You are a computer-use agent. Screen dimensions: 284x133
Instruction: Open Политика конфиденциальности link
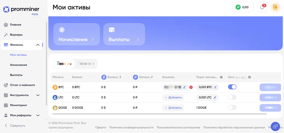coord(131,128)
